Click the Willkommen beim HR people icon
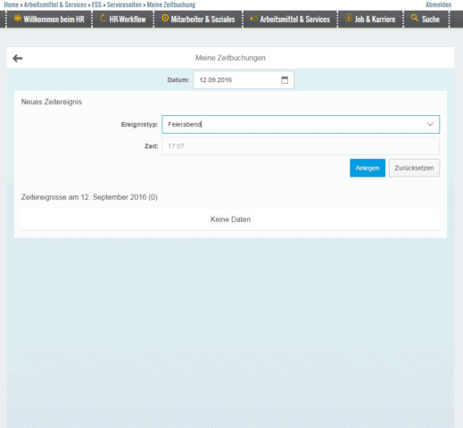The image size is (463, 428). tap(18, 18)
